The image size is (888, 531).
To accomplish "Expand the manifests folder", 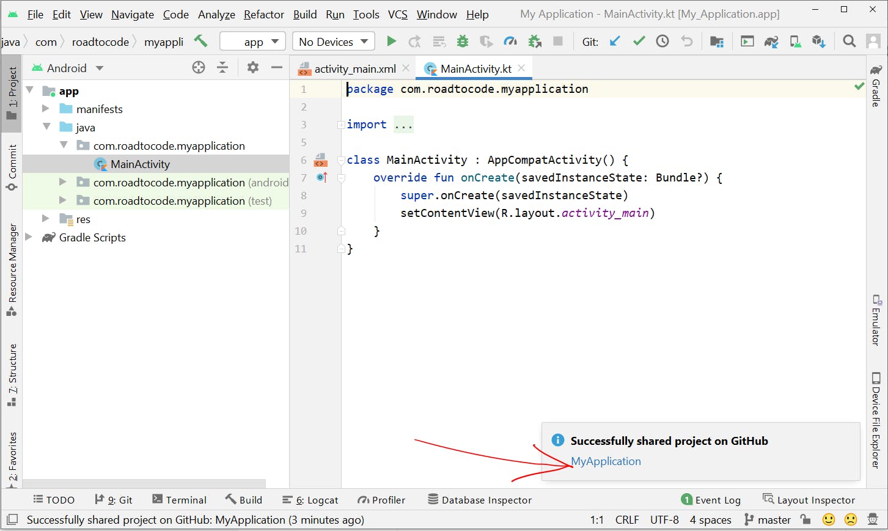I will click(x=46, y=109).
